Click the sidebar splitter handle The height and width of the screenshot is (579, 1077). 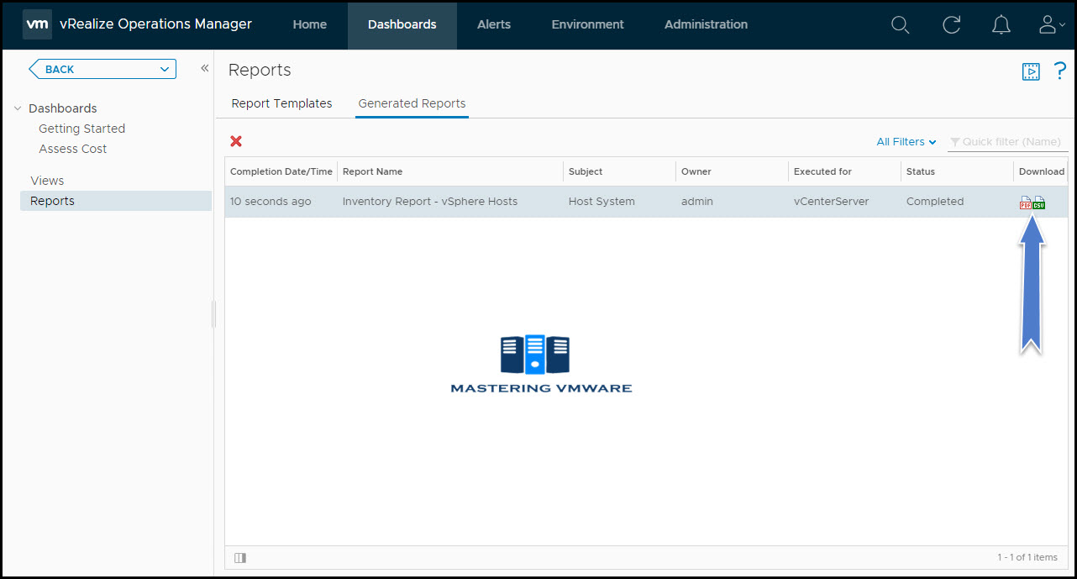click(x=214, y=313)
